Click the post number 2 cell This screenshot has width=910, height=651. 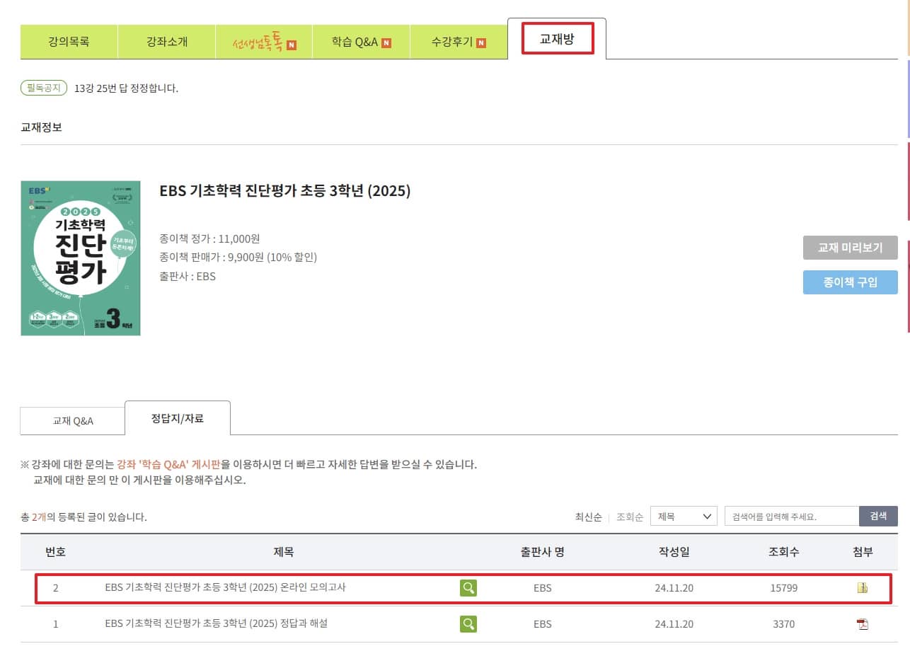(x=55, y=588)
